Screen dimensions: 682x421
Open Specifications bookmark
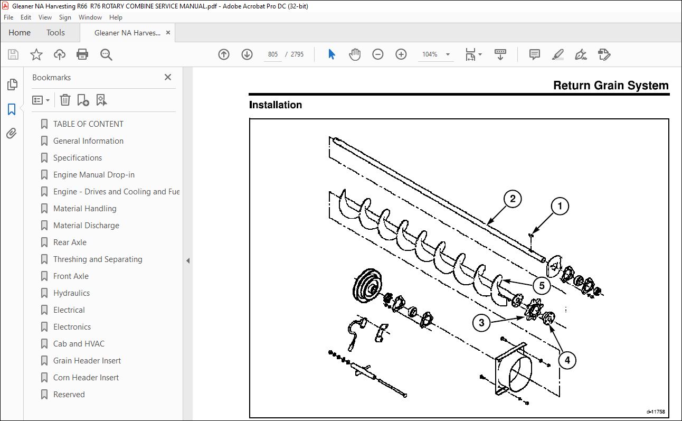point(78,158)
